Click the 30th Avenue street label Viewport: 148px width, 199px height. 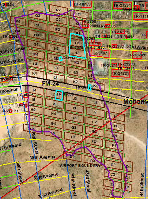click(x=42, y=158)
